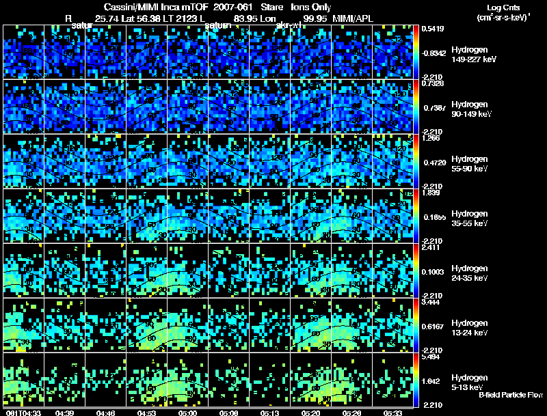Viewport: 547px width, 416px height.
Task: Click the 05:06 time label
Action: click(x=228, y=413)
